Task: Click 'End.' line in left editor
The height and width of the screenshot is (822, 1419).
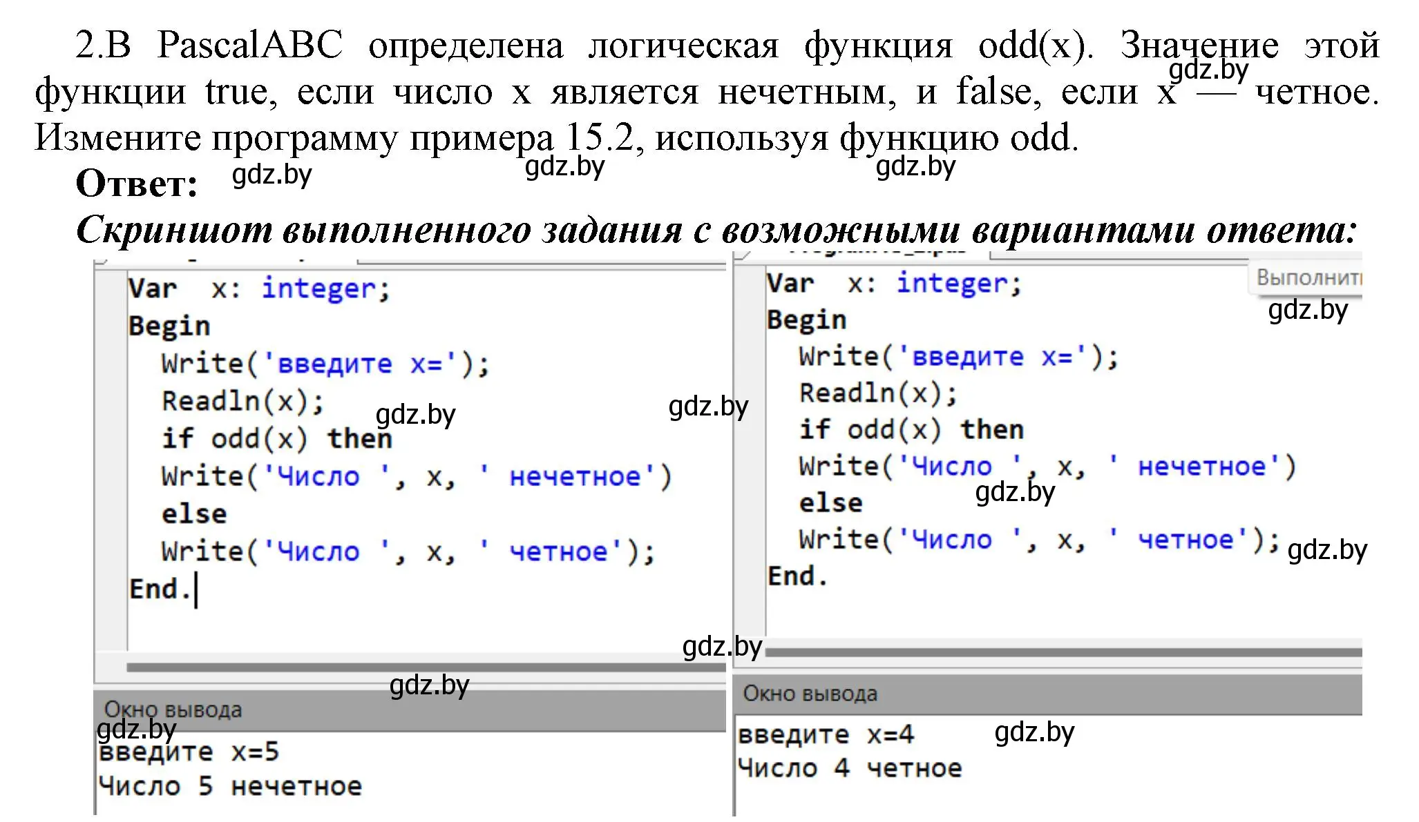Action: [160, 589]
